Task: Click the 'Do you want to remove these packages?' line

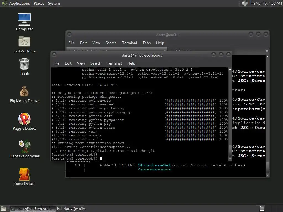Action: (x=102, y=93)
